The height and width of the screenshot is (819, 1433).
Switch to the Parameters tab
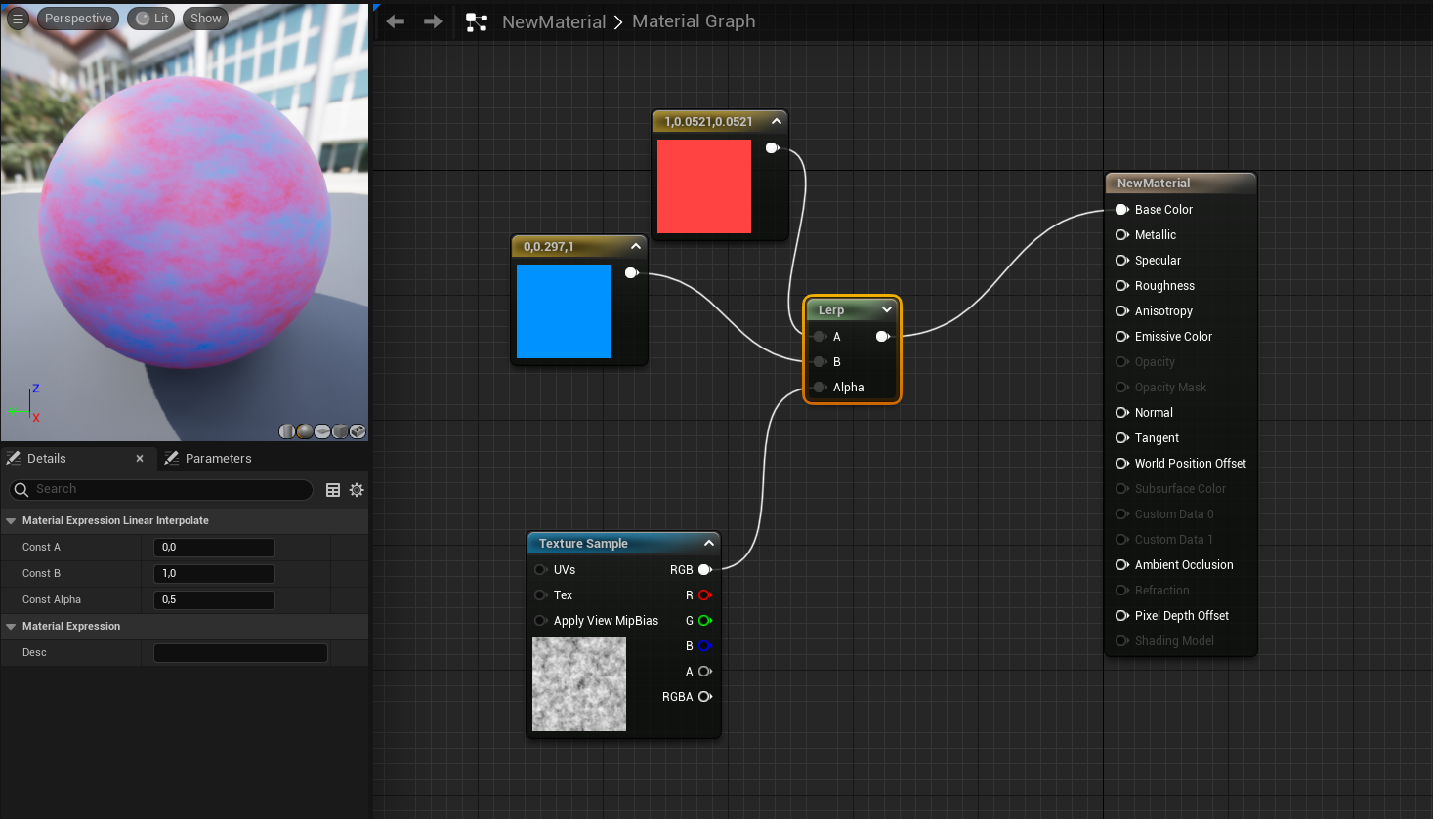point(208,459)
